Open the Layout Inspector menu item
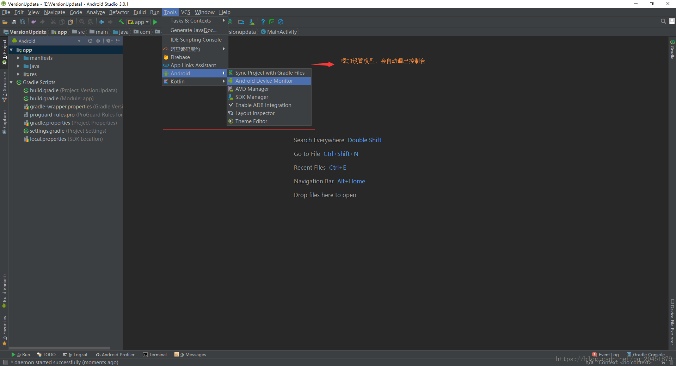The height and width of the screenshot is (366, 676). (269, 113)
